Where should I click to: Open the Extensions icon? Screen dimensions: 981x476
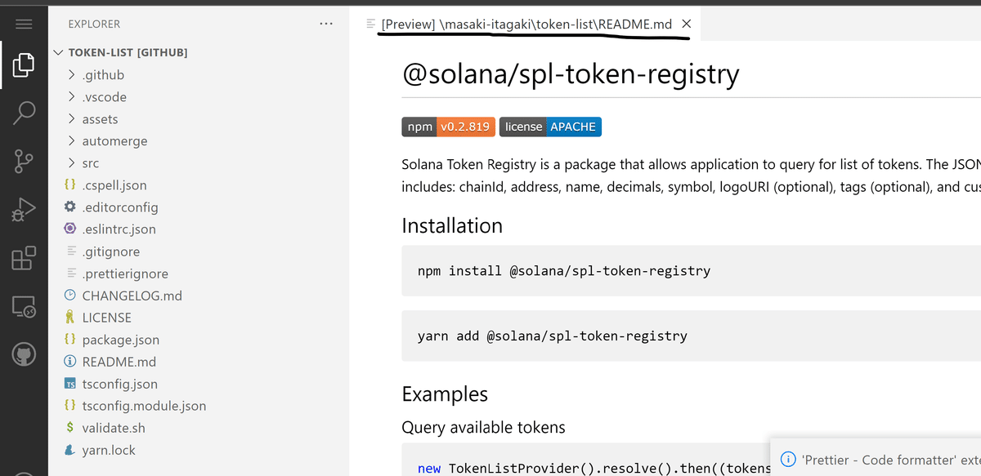click(x=24, y=258)
